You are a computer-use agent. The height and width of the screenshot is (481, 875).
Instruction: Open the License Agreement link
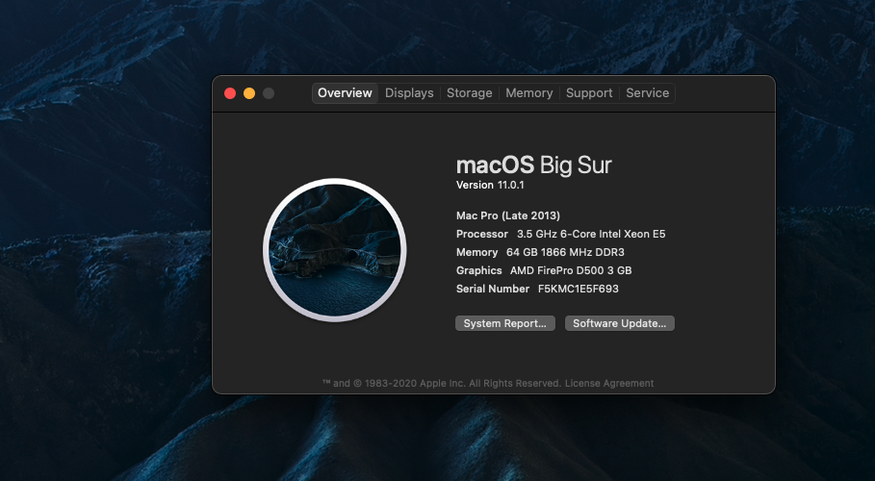pyautogui.click(x=609, y=383)
